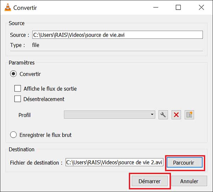Create a new profile with the list icon
213x192 pixels.
(x=189, y=115)
